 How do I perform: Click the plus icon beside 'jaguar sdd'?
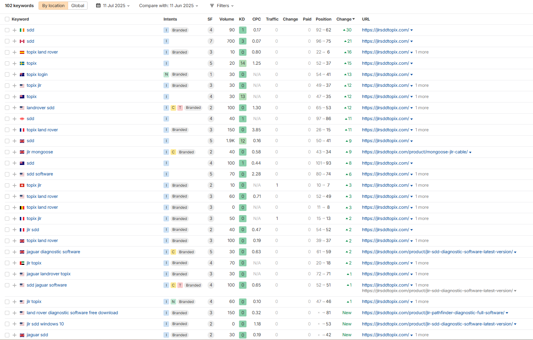(15, 335)
